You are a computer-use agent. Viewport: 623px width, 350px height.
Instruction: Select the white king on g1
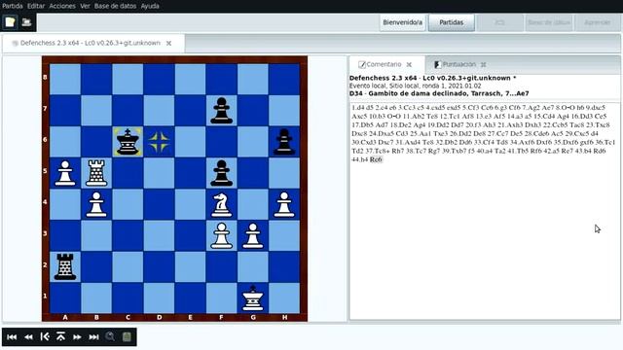(253, 298)
